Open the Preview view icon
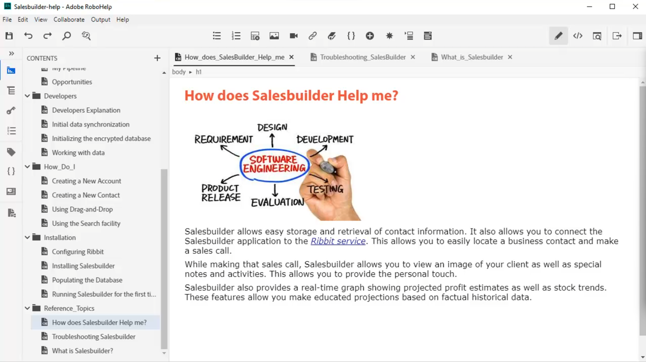The width and height of the screenshot is (646, 362). tap(597, 36)
